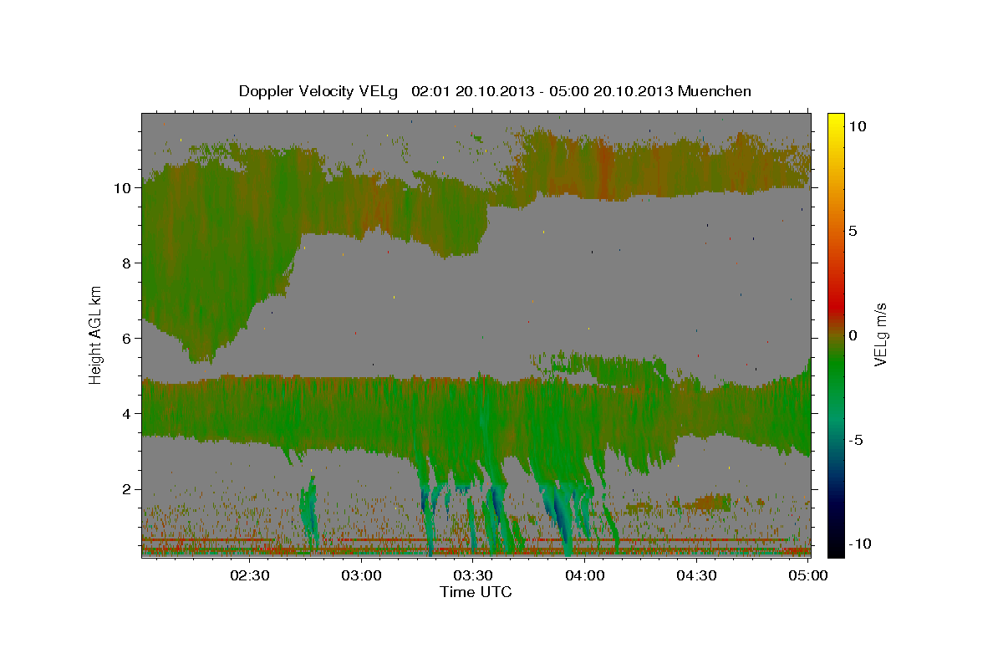Click the 'Muenchen' location text in title
The height and width of the screenshot is (669, 1003).
point(715,91)
